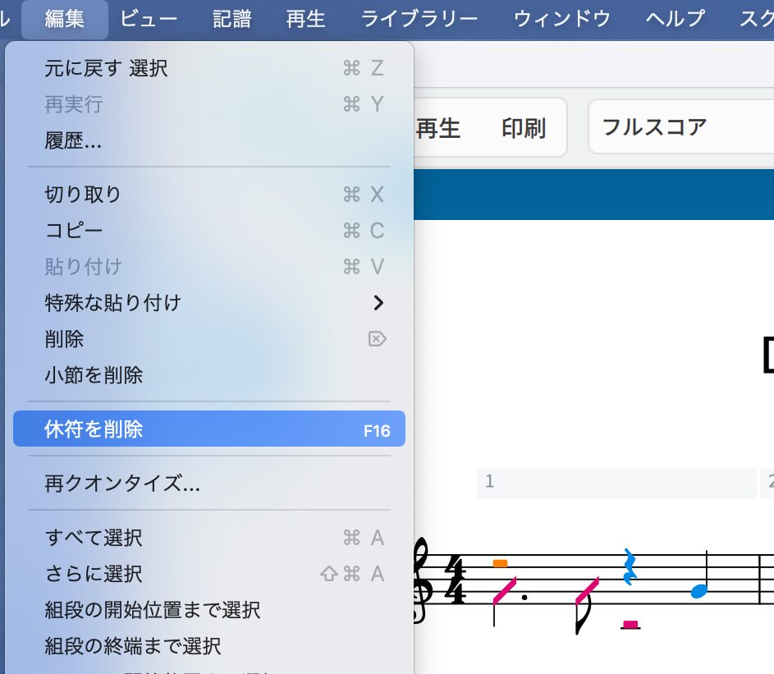Select the blue quarter note on the staff
Screen dimensions: 774x674
click(698, 590)
